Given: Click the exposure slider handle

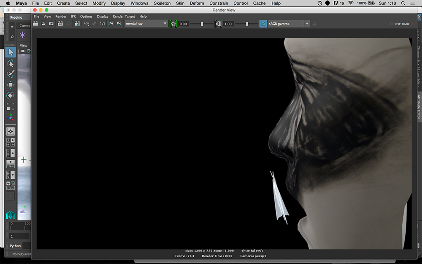Looking at the screenshot, I should [202, 24].
